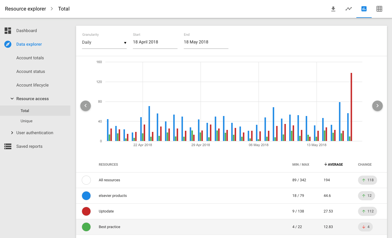This screenshot has height=238, width=392.
Task: Click the Dashboard icon in sidebar
Action: pyautogui.click(x=8, y=31)
